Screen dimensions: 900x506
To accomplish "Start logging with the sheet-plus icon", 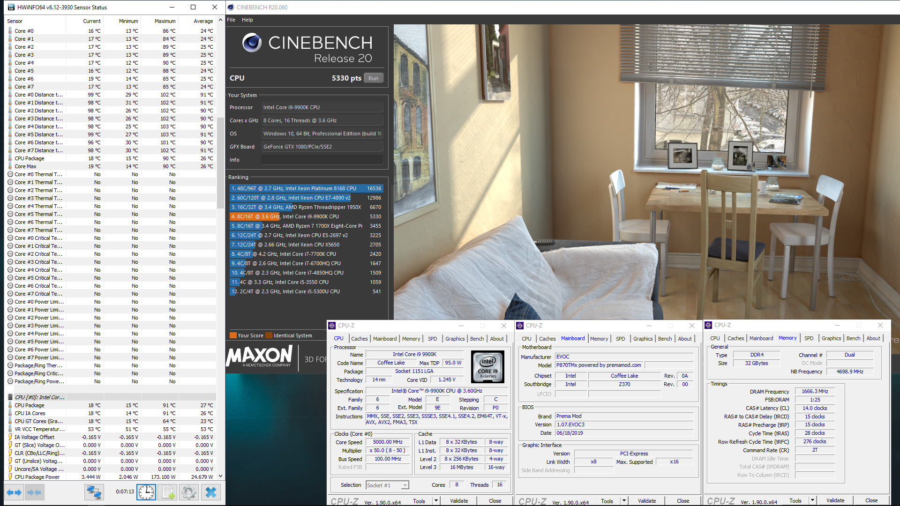I will pos(167,492).
